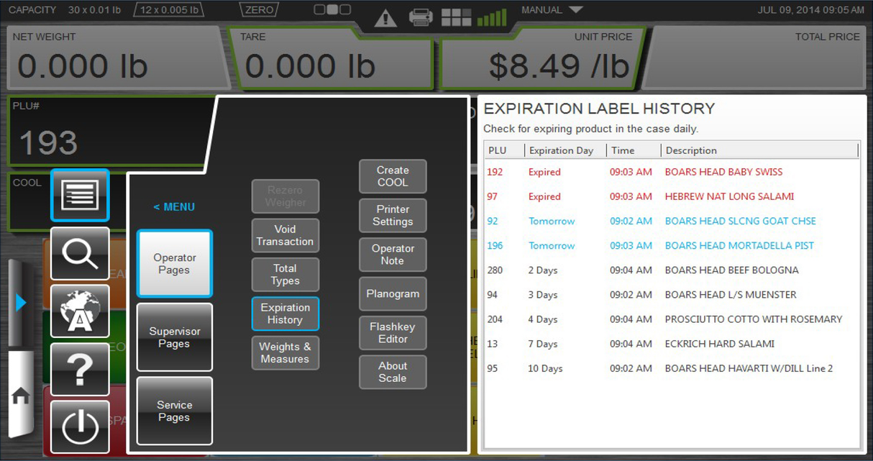Select the first page indicator dot
This screenshot has height=461, width=873.
[x=319, y=9]
